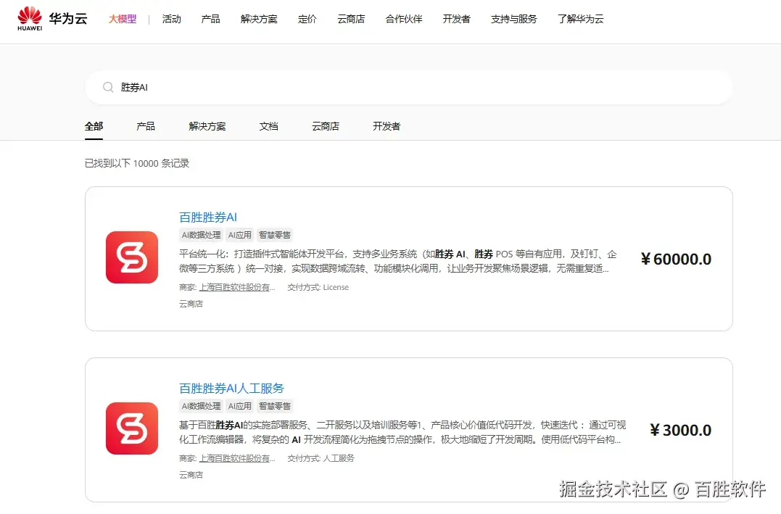Switch to the 云商店 results tab

coord(325,125)
